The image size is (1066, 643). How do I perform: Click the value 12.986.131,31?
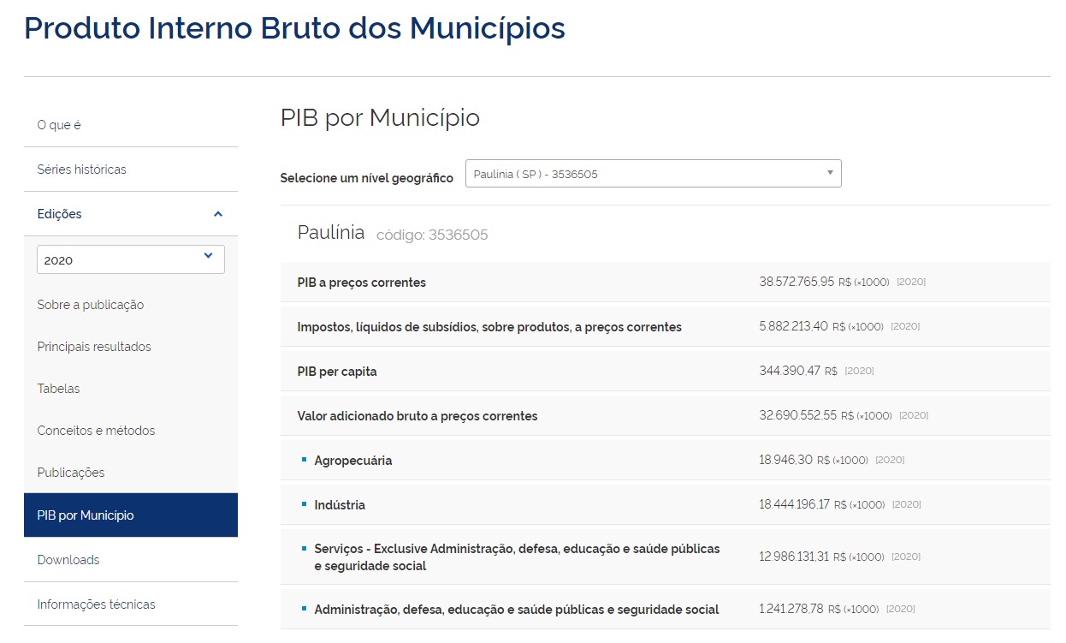point(794,557)
